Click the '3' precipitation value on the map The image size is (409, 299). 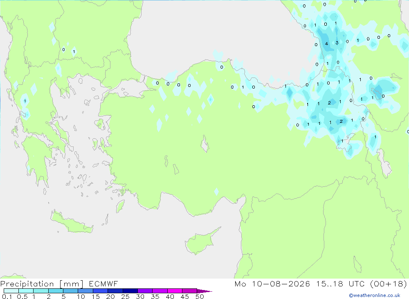[x=337, y=43]
